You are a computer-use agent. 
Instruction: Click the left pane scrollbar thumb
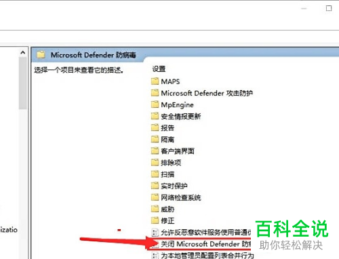pos(22,83)
